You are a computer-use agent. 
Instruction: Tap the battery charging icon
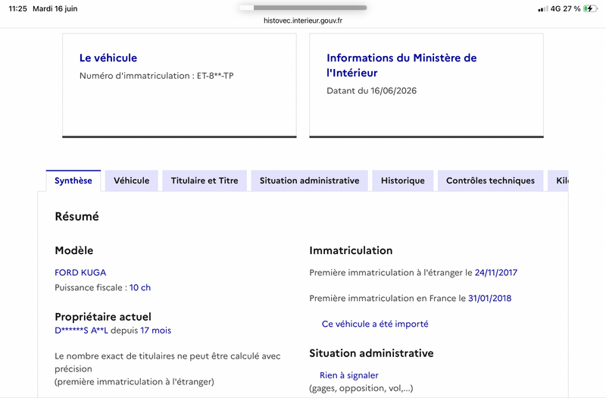tap(590, 8)
